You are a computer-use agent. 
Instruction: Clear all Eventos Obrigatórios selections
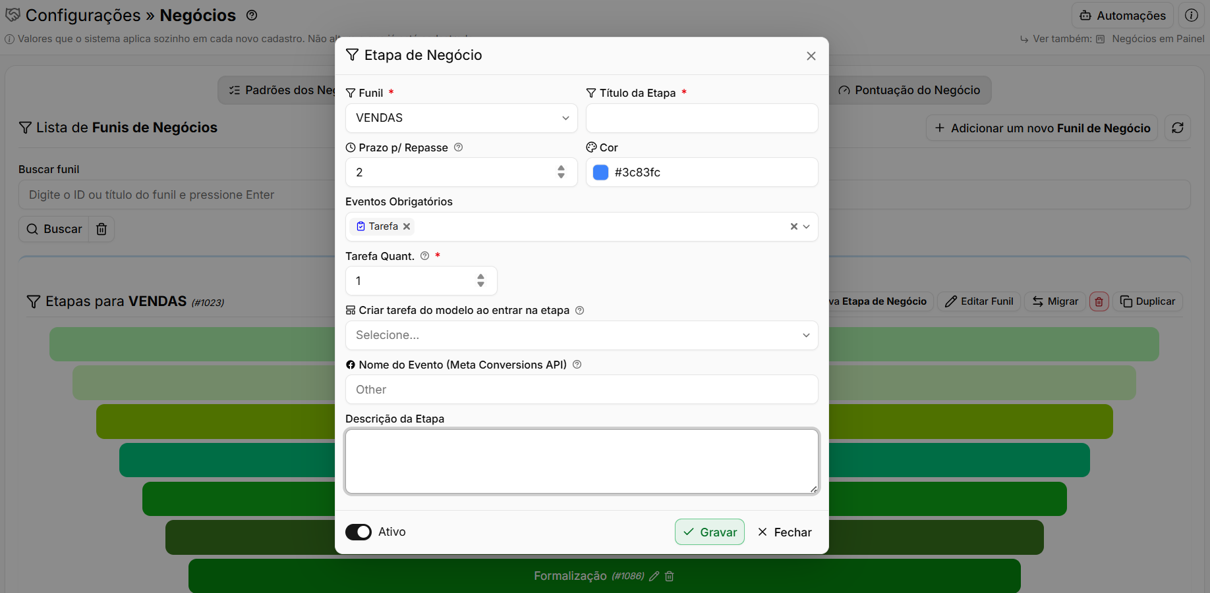pos(793,226)
